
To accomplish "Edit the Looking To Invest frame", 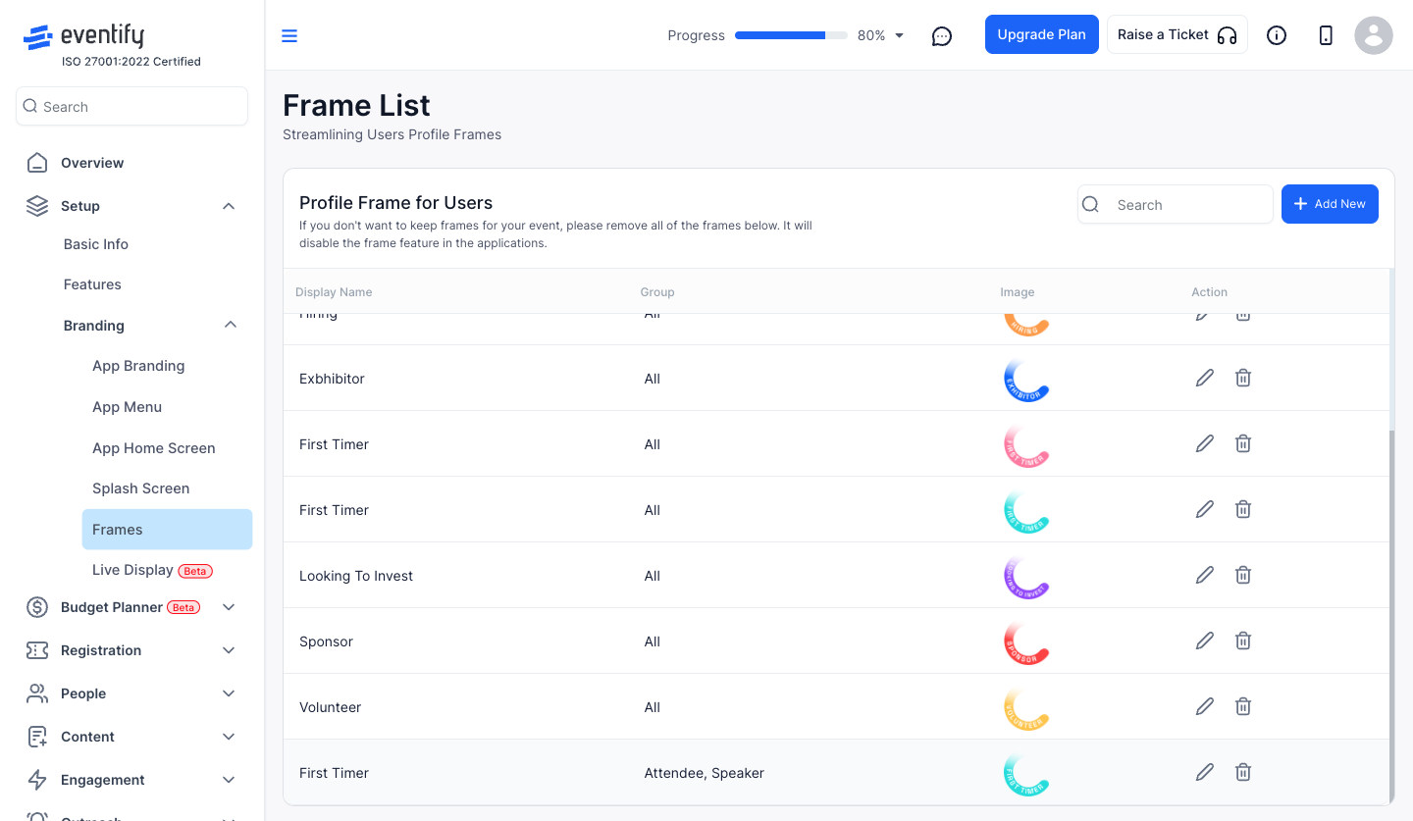I will 1205,575.
